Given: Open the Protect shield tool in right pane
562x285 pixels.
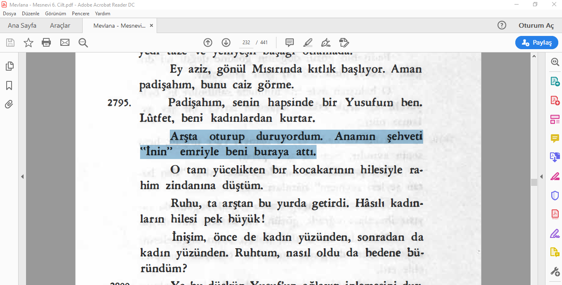Looking at the screenshot, I should point(555,195).
